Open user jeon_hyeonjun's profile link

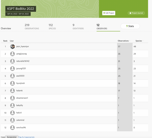[23, 46]
